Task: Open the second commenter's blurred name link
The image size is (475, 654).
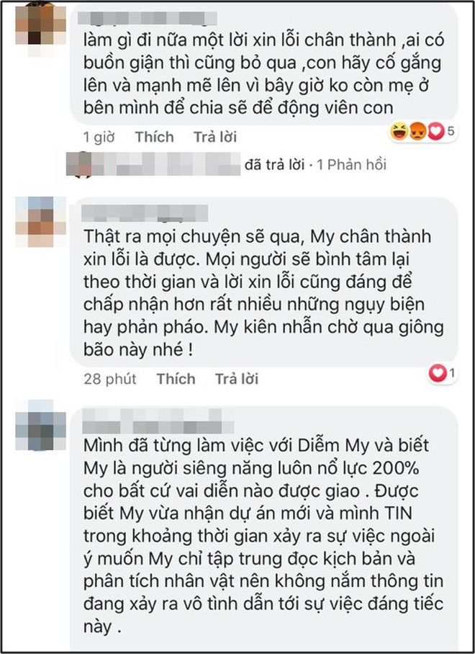Action: [145, 213]
